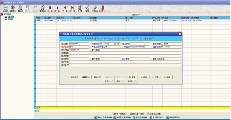Click grid cell 未派工 in first row
Viewport: 231px width, 120px height.
click(x=40, y=20)
